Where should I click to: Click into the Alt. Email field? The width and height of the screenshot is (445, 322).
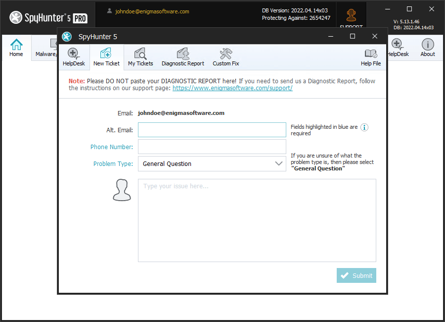pos(212,130)
